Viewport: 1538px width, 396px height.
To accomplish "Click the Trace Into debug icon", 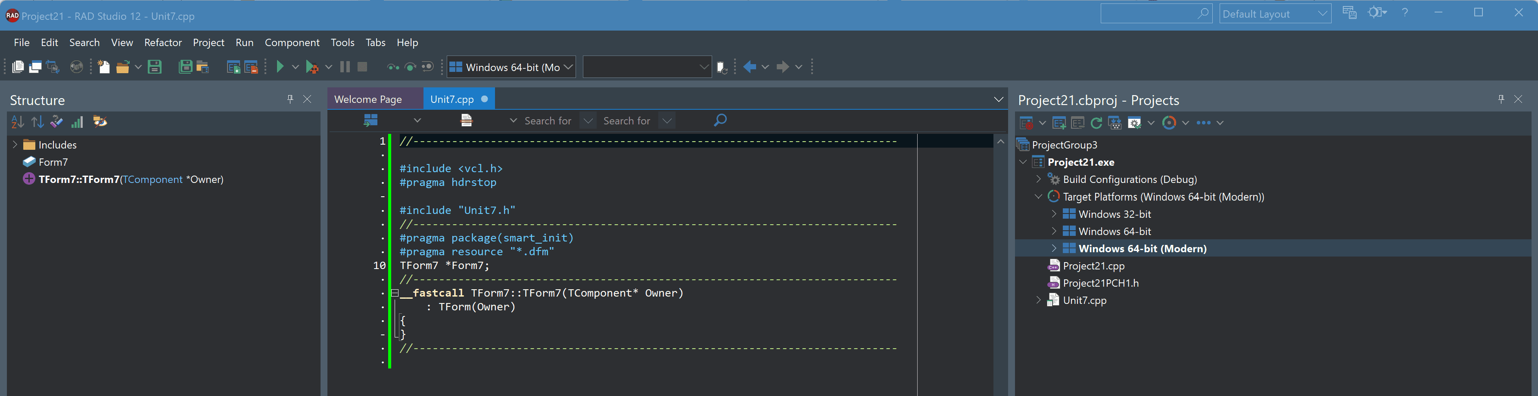I will click(393, 67).
